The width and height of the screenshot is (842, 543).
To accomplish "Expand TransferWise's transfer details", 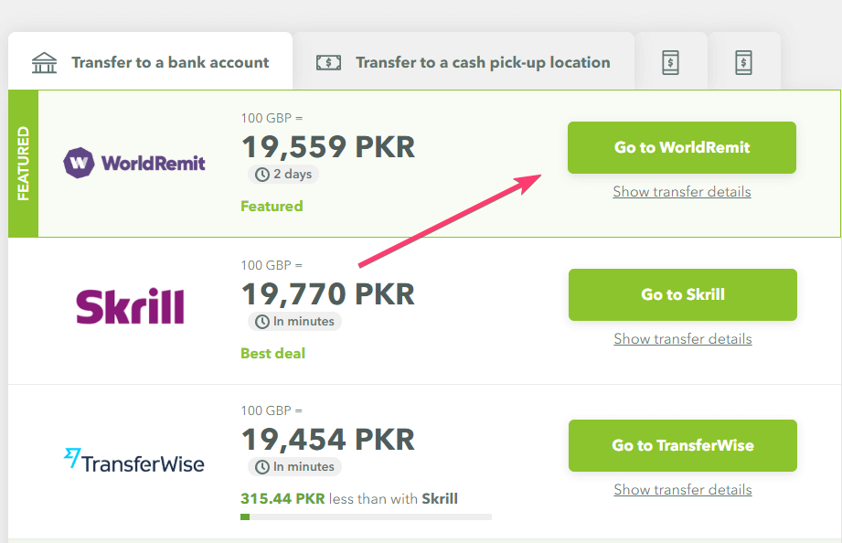I will pos(681,490).
